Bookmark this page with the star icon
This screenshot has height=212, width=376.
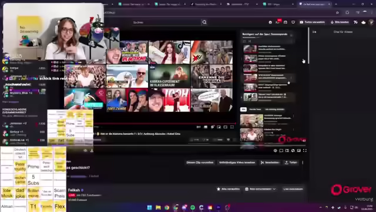click(x=337, y=12)
